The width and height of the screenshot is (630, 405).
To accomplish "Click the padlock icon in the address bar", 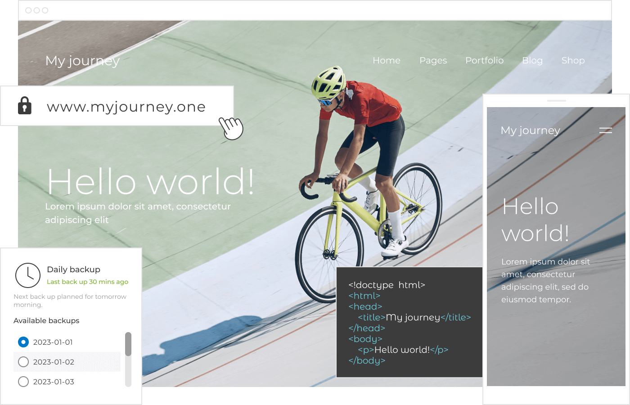I will click(25, 105).
